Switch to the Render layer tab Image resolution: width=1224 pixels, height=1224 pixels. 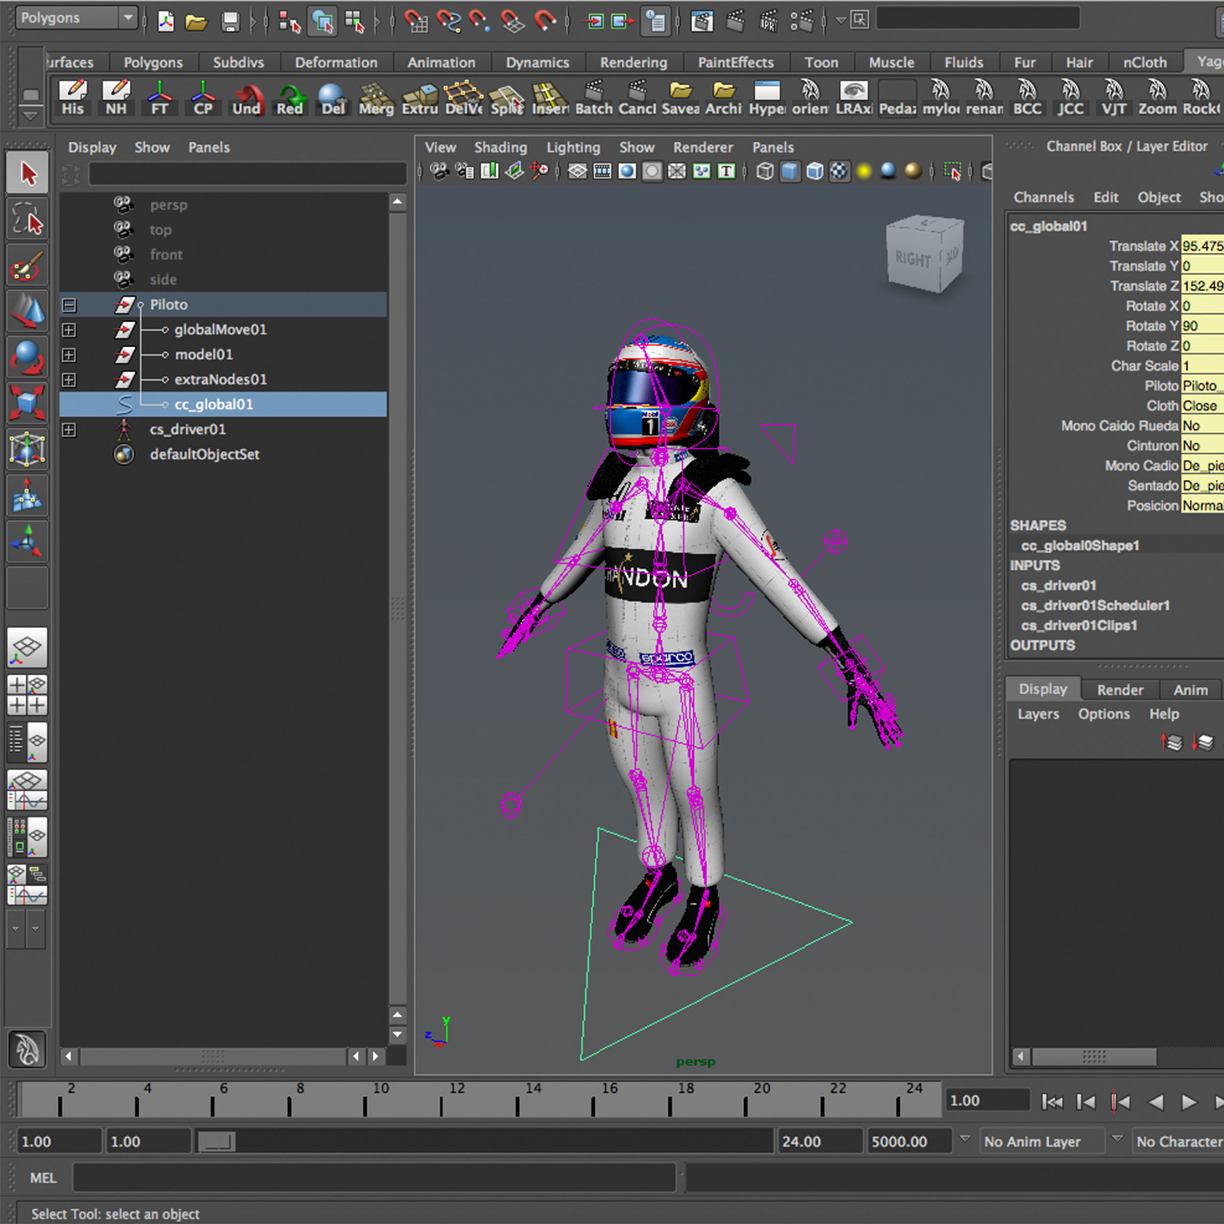(1119, 689)
